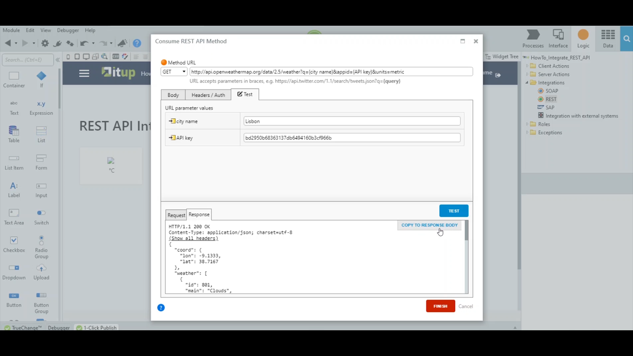633x356 pixels.
Task: Click dialog help icon at bottom left
Action: click(x=161, y=308)
